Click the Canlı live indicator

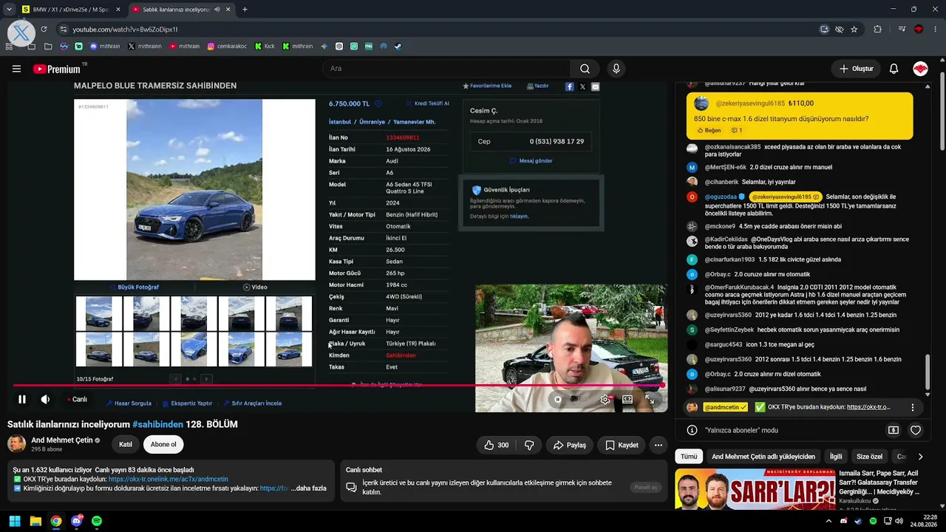coord(77,400)
